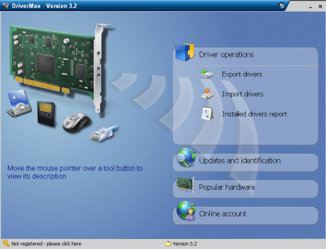This screenshot has width=326, height=249.
Task: Click the Driver operations section header
Action: click(x=226, y=55)
